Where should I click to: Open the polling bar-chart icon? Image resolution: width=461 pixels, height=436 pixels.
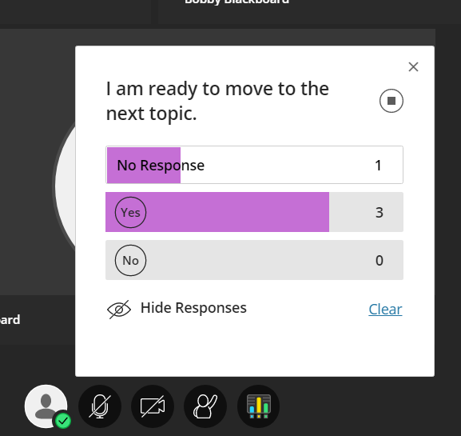tap(258, 406)
